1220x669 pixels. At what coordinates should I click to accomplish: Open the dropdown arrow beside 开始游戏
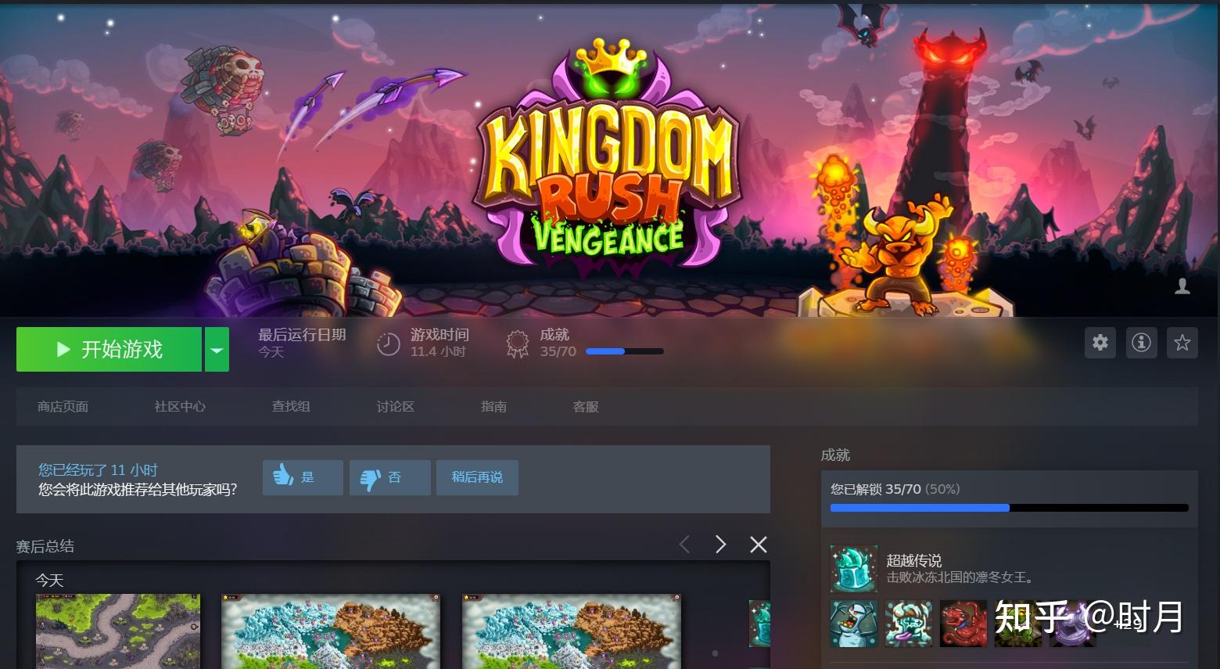[x=217, y=349]
